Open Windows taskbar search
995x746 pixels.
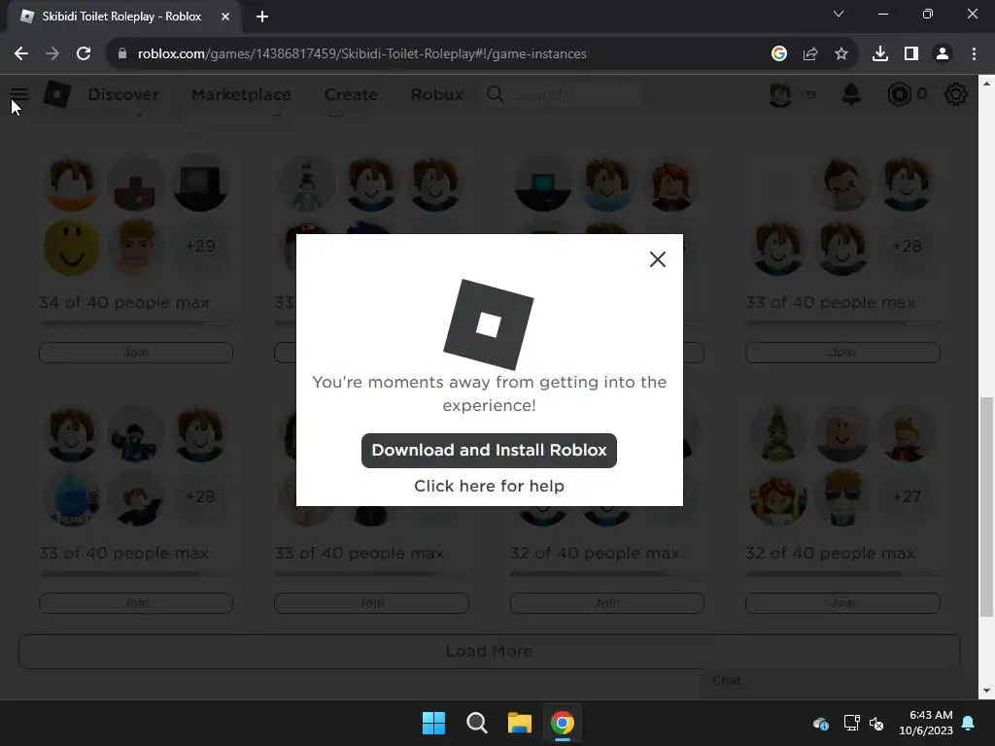(476, 723)
